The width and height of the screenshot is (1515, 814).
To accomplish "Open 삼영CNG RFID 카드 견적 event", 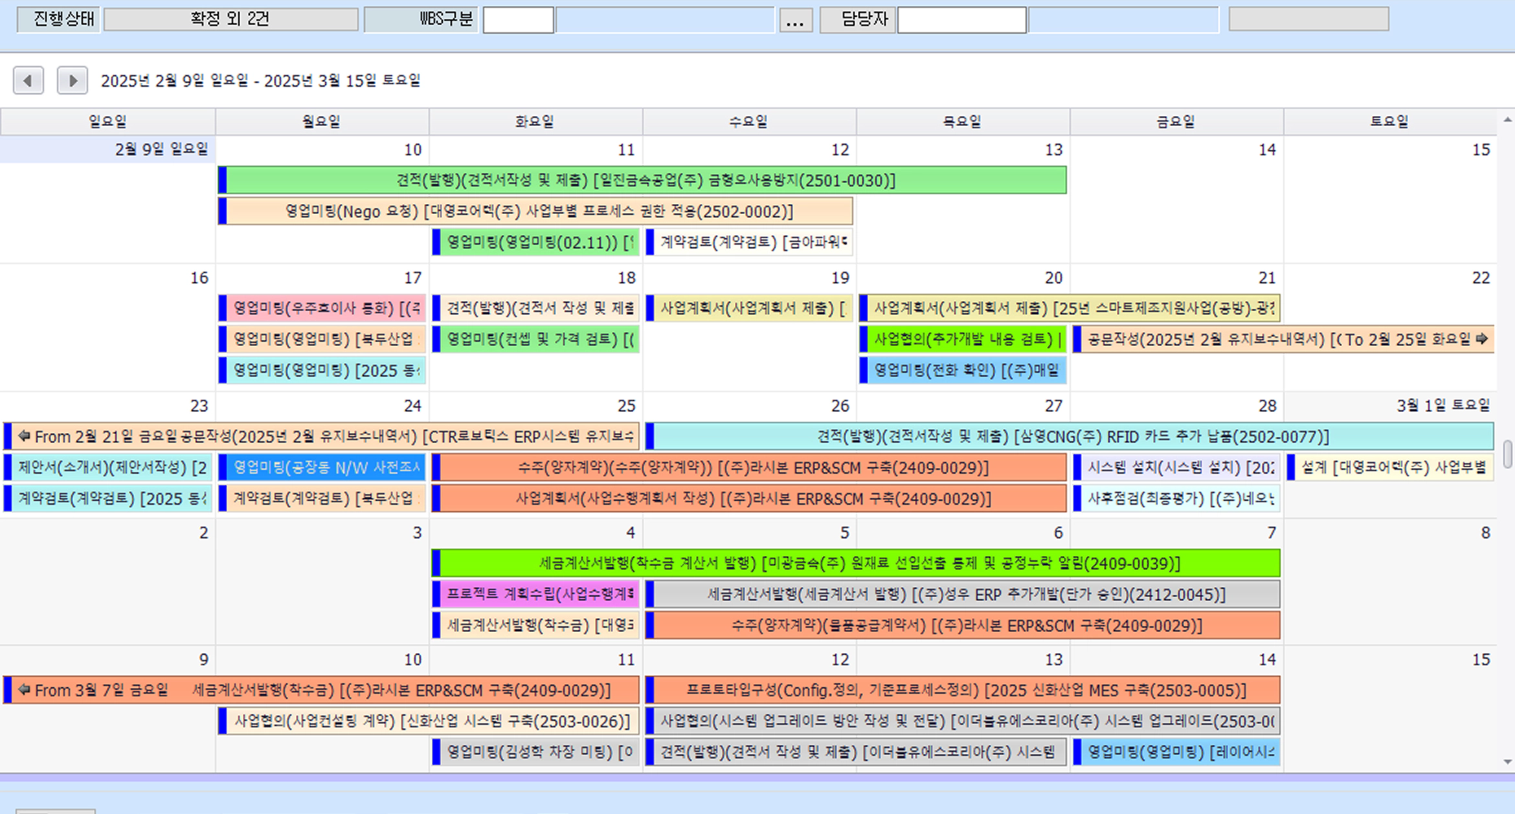I will 1072,436.
